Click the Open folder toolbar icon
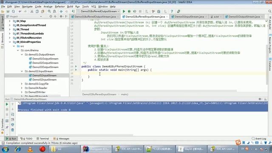This screenshot has width=272, height=153. tap(3, 11)
